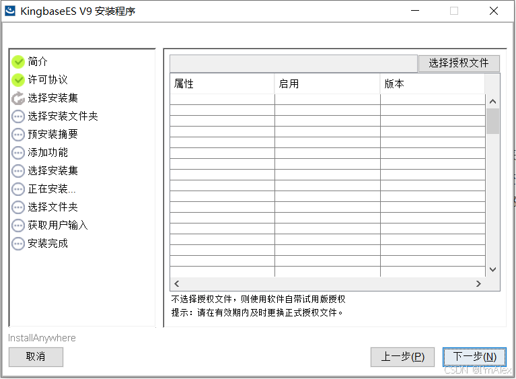Viewport: 516px width, 379px height.
Task: Go back with 上一步(P) button
Action: [402, 357]
